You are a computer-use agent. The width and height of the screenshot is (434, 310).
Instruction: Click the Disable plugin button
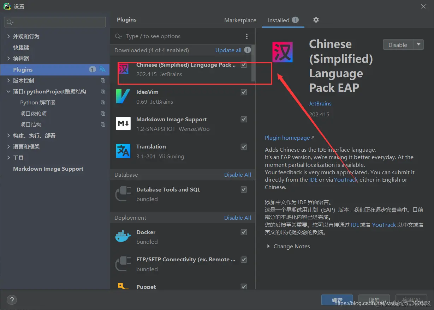point(398,45)
